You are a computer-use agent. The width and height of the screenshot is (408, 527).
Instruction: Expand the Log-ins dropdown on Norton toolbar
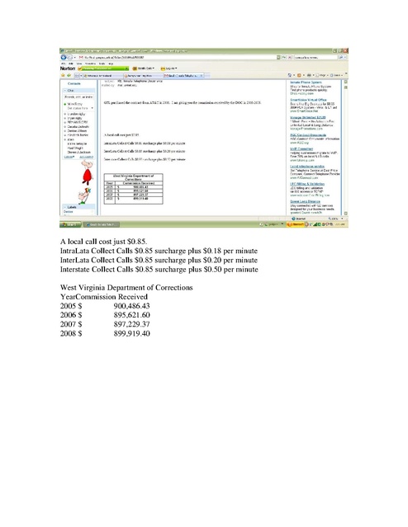click(169, 68)
